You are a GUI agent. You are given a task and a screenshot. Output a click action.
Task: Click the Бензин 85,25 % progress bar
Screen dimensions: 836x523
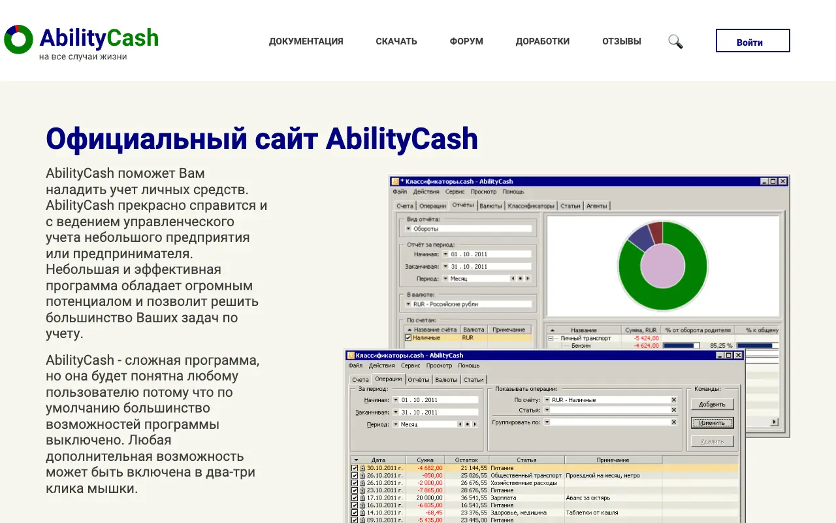click(683, 345)
